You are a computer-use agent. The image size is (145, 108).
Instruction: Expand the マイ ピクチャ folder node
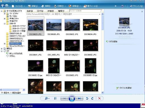pos(5,14)
